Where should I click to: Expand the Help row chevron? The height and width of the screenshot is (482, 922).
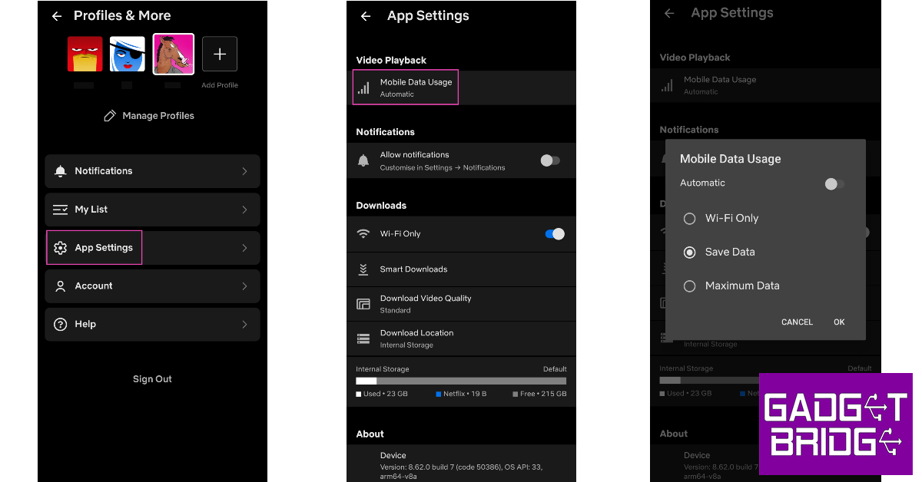pos(244,325)
